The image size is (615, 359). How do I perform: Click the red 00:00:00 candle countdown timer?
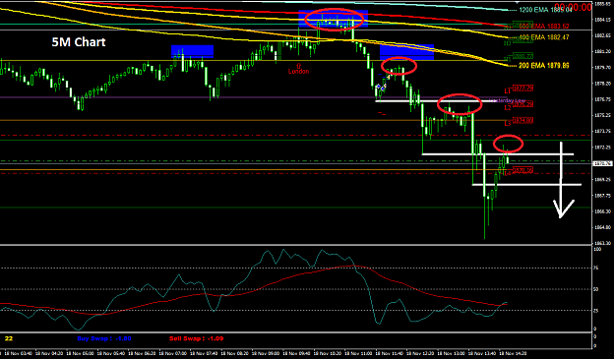pyautogui.click(x=573, y=7)
